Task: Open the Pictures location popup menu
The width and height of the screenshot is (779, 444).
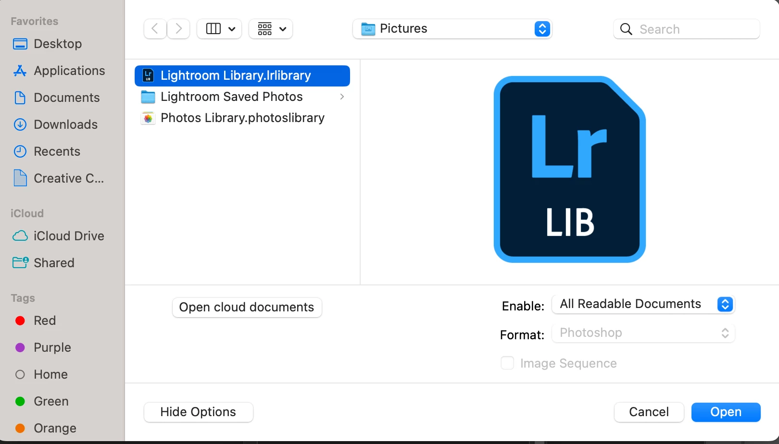Action: point(452,29)
